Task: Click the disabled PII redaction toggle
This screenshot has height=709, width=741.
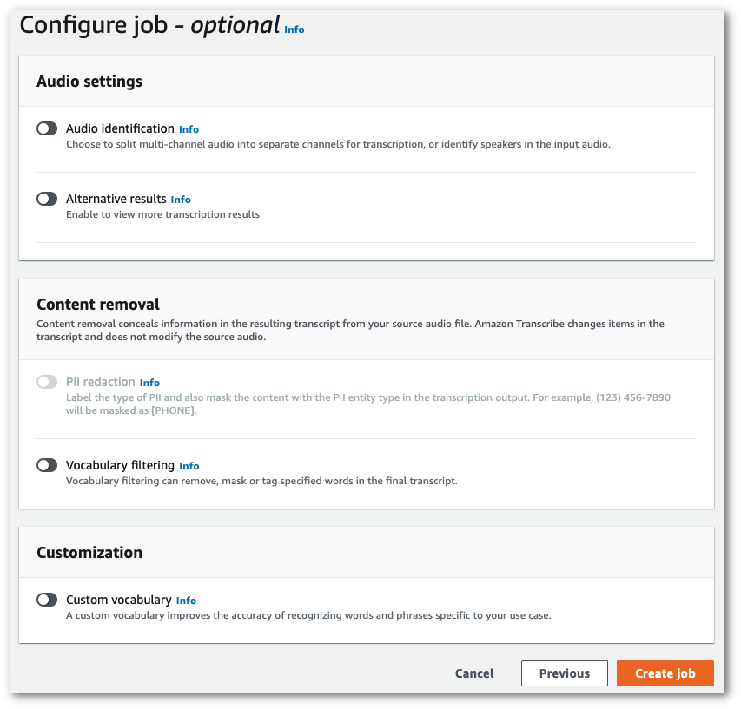Action: (47, 382)
